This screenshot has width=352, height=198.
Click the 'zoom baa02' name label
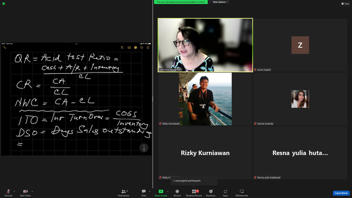click(264, 70)
